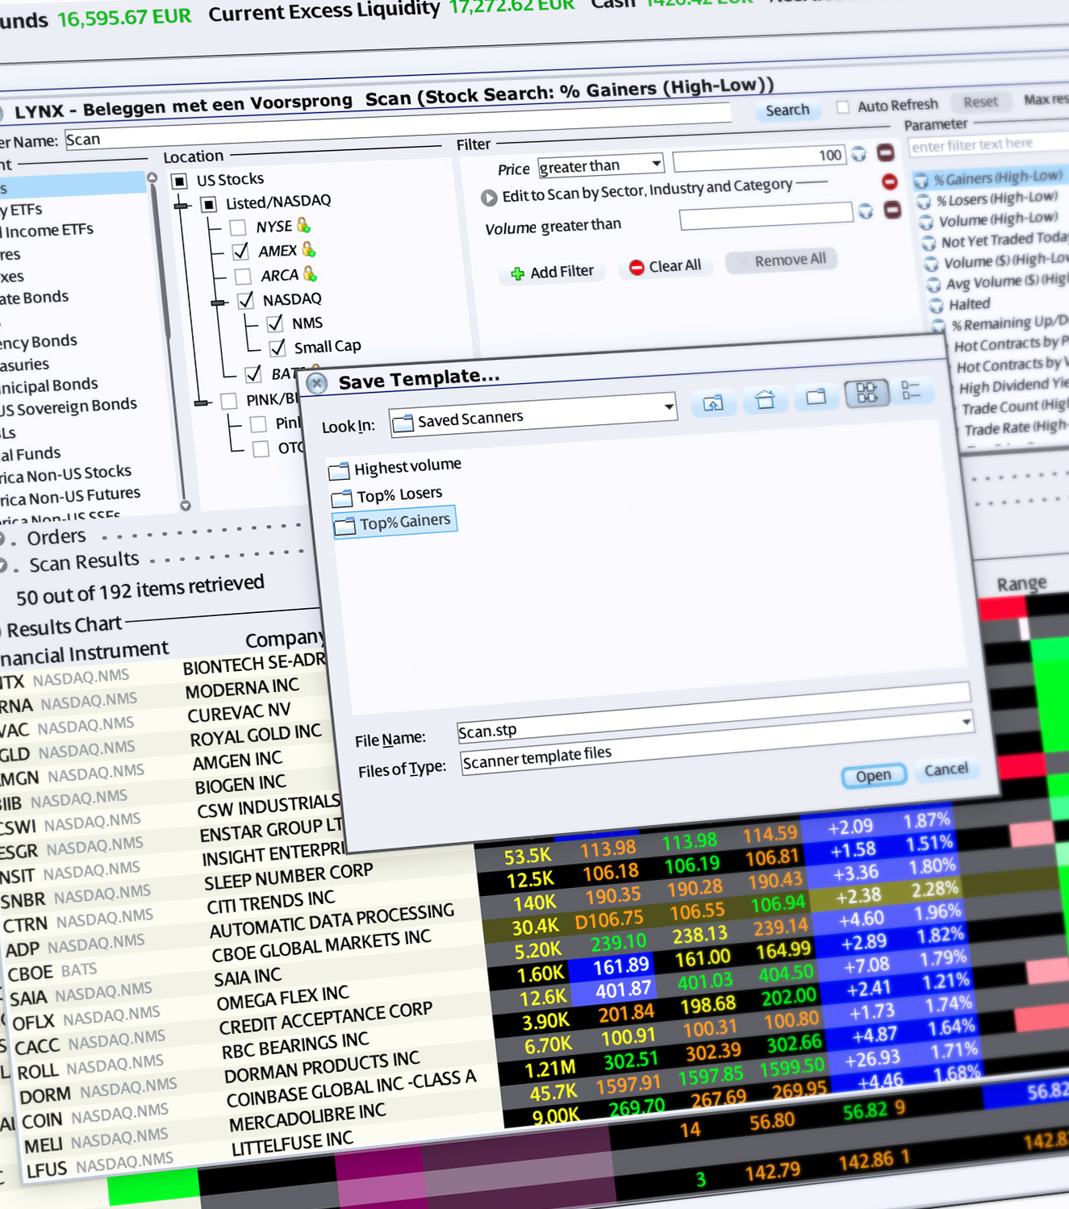The image size is (1069, 1209).
Task: Select % Losers (High-Low) parameter
Action: (x=996, y=198)
